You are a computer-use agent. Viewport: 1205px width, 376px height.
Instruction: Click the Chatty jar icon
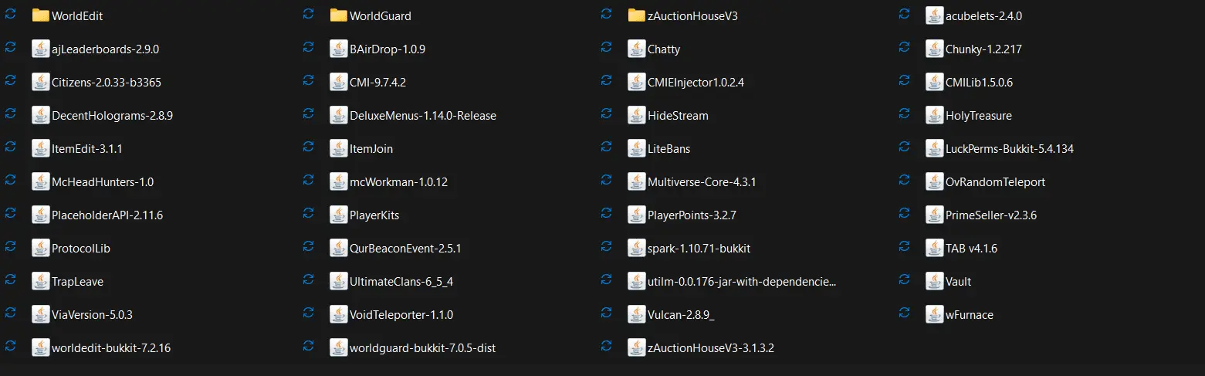637,49
